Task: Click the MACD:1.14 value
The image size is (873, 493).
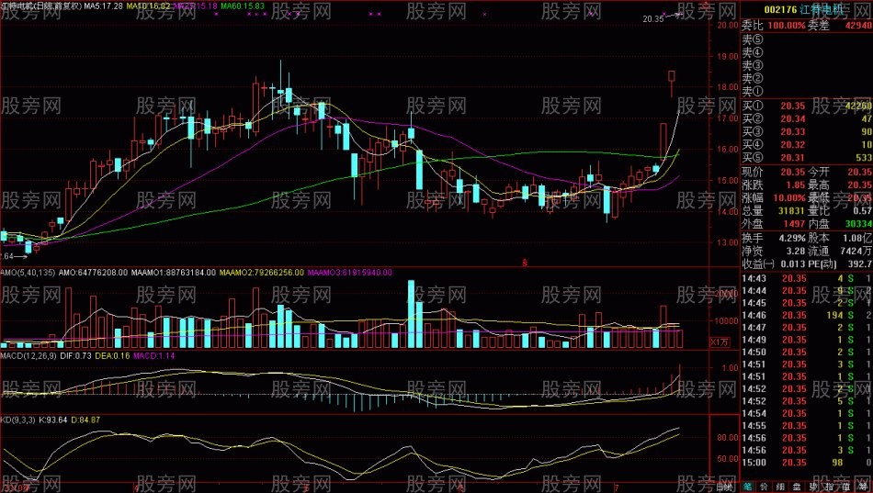Action: 154,355
